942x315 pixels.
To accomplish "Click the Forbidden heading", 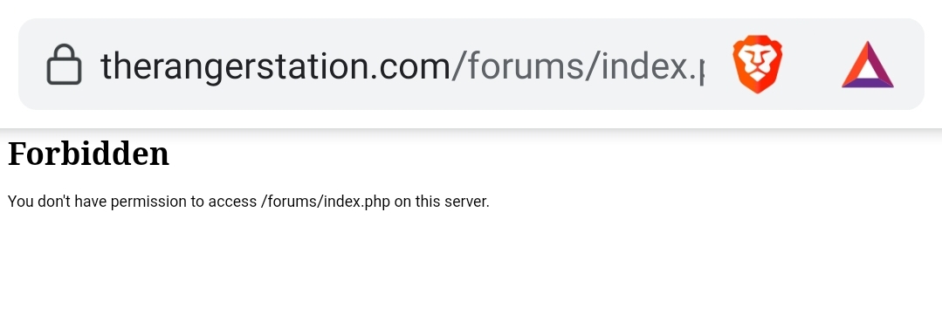I will coord(88,154).
